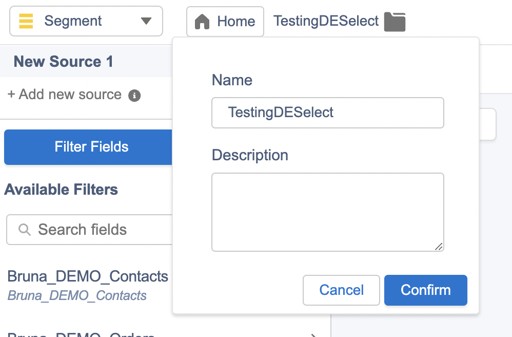This screenshot has height=337, width=512.
Task: Click the + Add new source link
Action: click(64, 95)
